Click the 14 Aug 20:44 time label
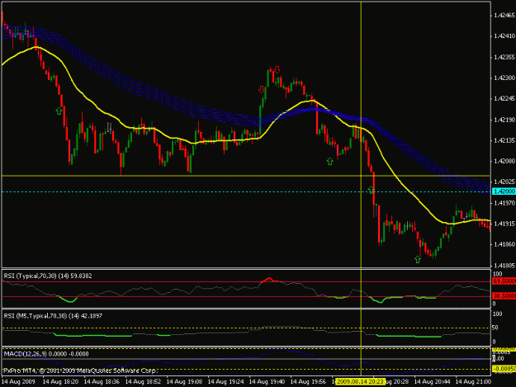Viewport: 516px width, 387px height. point(432,381)
